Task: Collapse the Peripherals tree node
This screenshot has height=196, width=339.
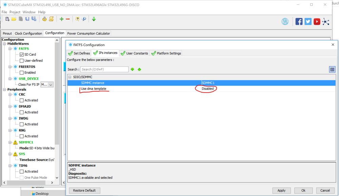Action: [4, 90]
